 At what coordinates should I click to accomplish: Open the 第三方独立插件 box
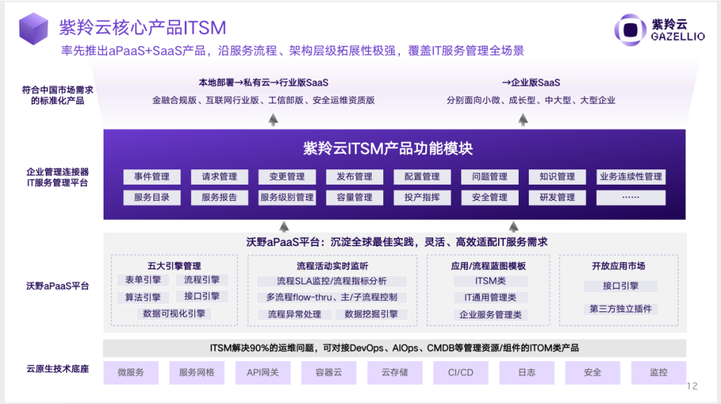(x=620, y=309)
